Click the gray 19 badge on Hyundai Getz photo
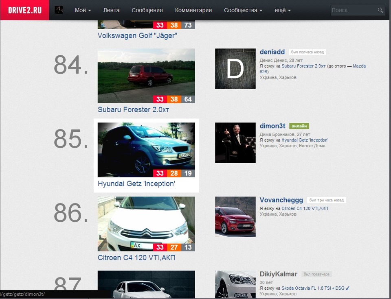Screen dimensions: 391x299 pos(188,173)
